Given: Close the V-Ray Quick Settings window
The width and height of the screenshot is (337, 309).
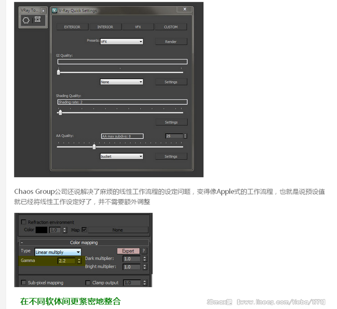Looking at the screenshot, I should pos(185,9).
